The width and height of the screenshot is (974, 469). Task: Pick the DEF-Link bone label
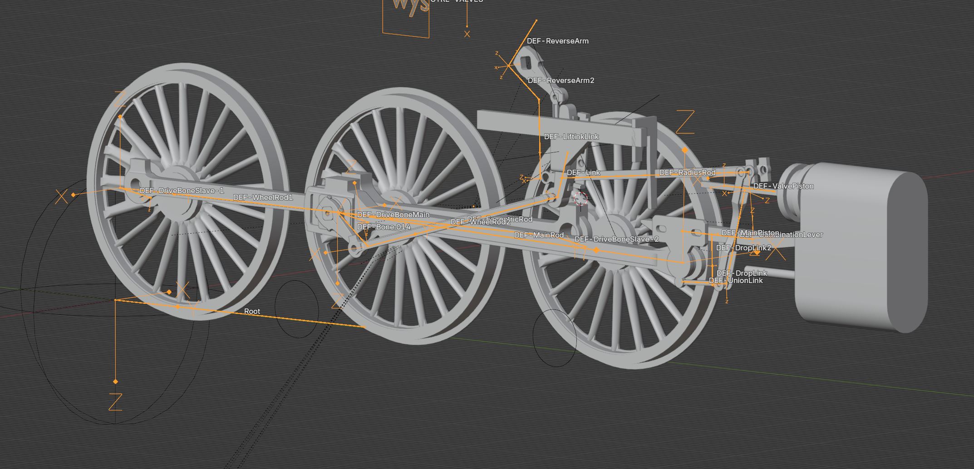583,172
